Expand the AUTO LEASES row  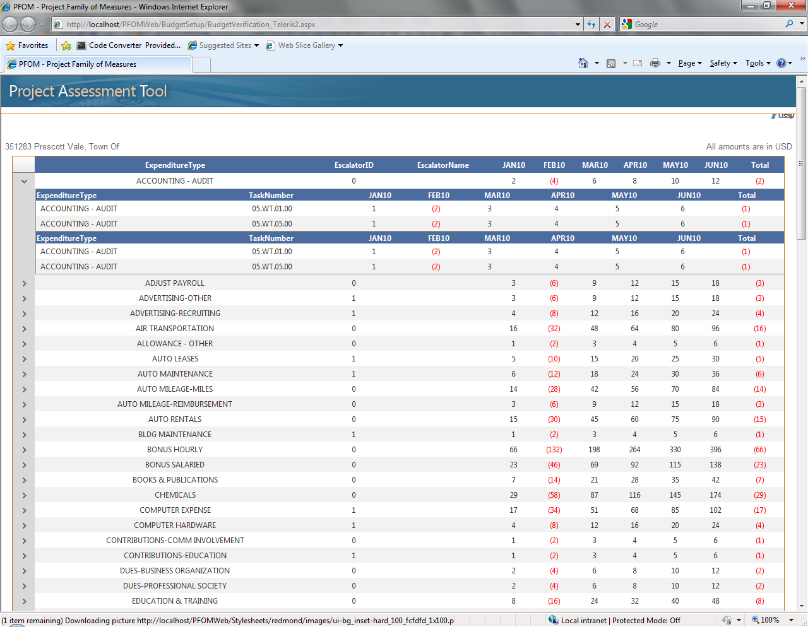24,359
